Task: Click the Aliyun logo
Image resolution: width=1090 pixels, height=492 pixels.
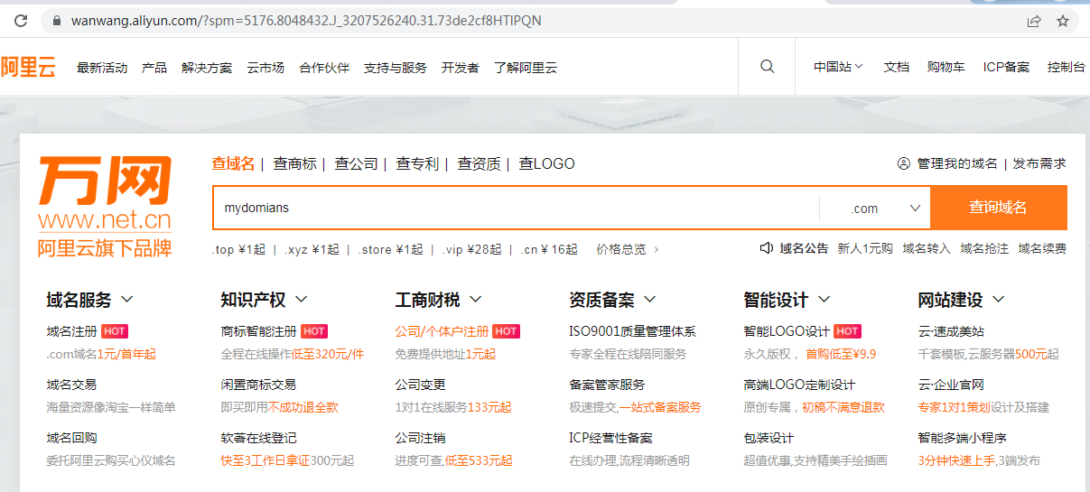Action: [x=28, y=67]
